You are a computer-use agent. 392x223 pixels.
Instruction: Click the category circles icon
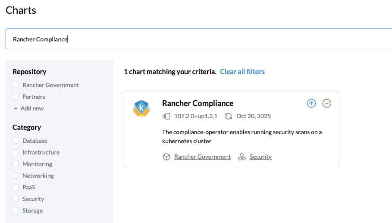pyautogui.click(x=242, y=157)
